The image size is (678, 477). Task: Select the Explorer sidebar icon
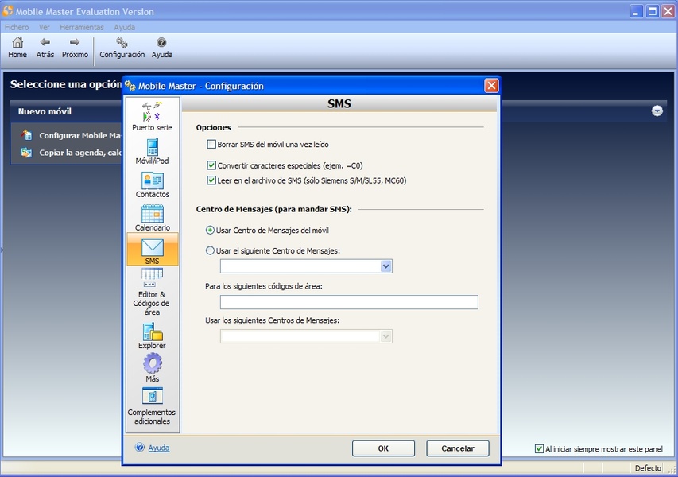[x=152, y=332]
